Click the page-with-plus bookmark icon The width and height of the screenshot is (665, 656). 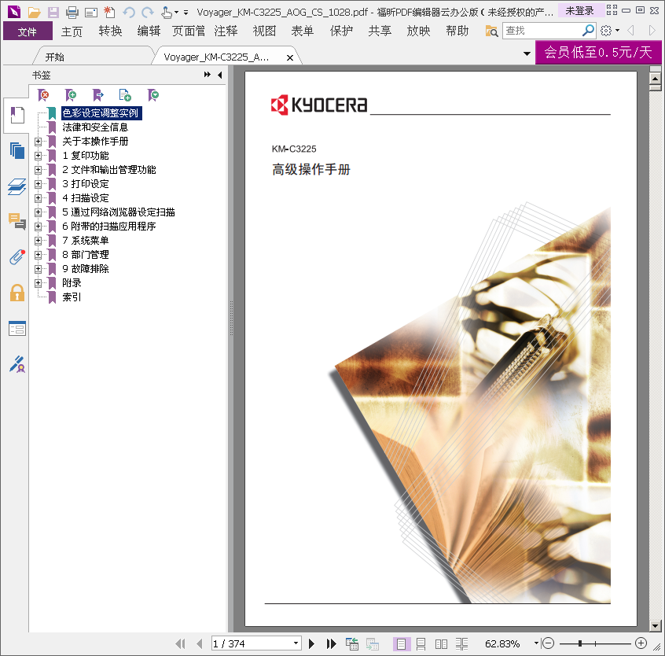125,95
